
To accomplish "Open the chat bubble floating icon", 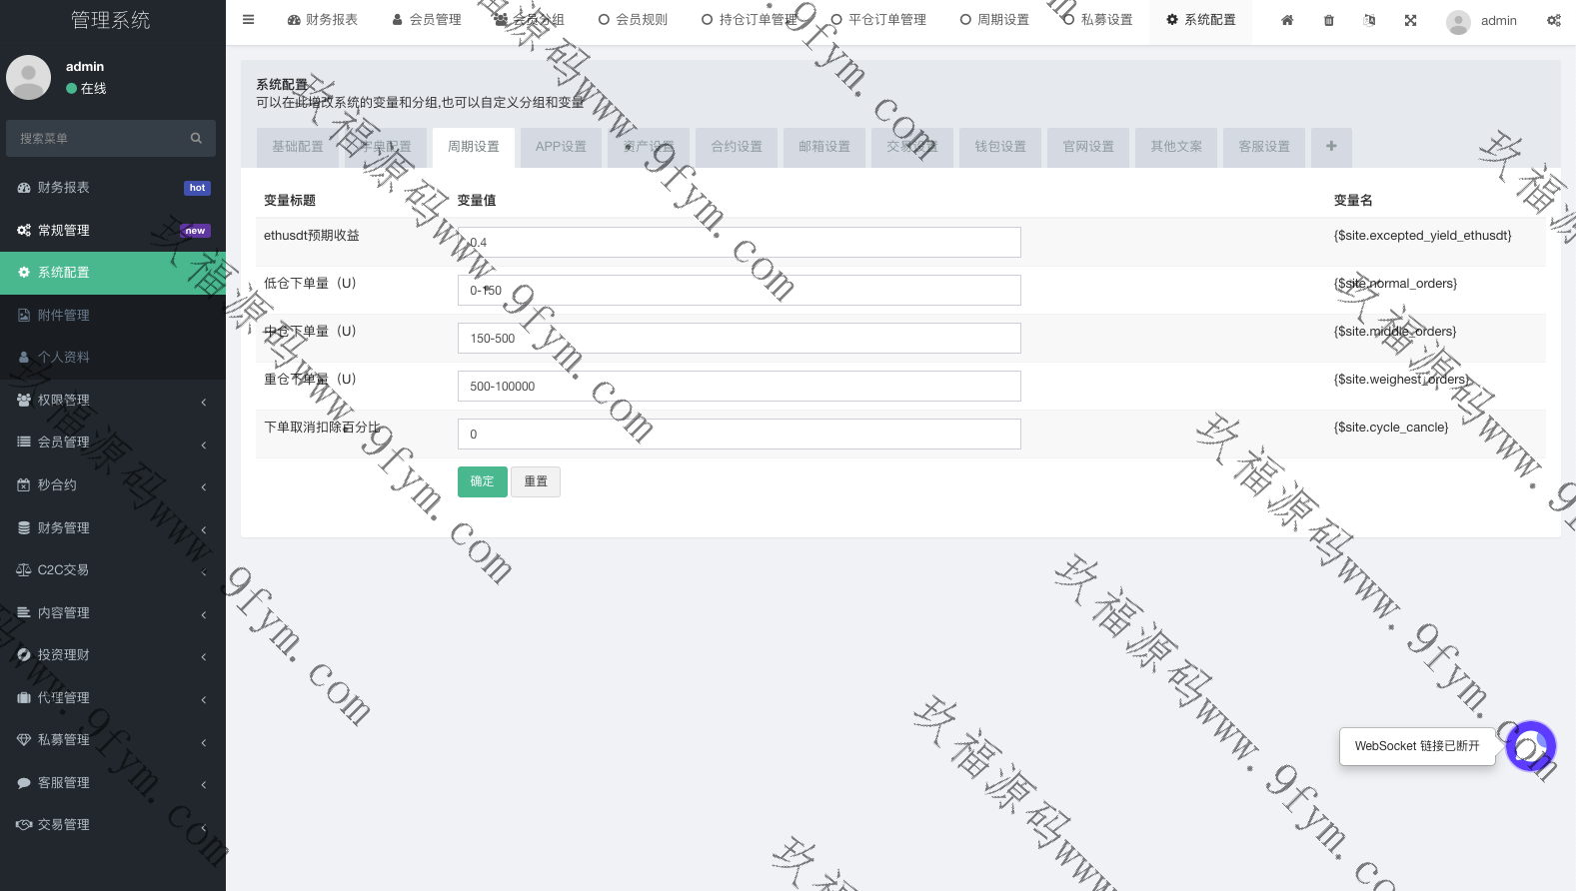I will click(x=1530, y=746).
